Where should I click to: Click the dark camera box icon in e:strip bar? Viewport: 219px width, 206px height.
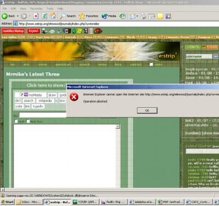point(67,31)
